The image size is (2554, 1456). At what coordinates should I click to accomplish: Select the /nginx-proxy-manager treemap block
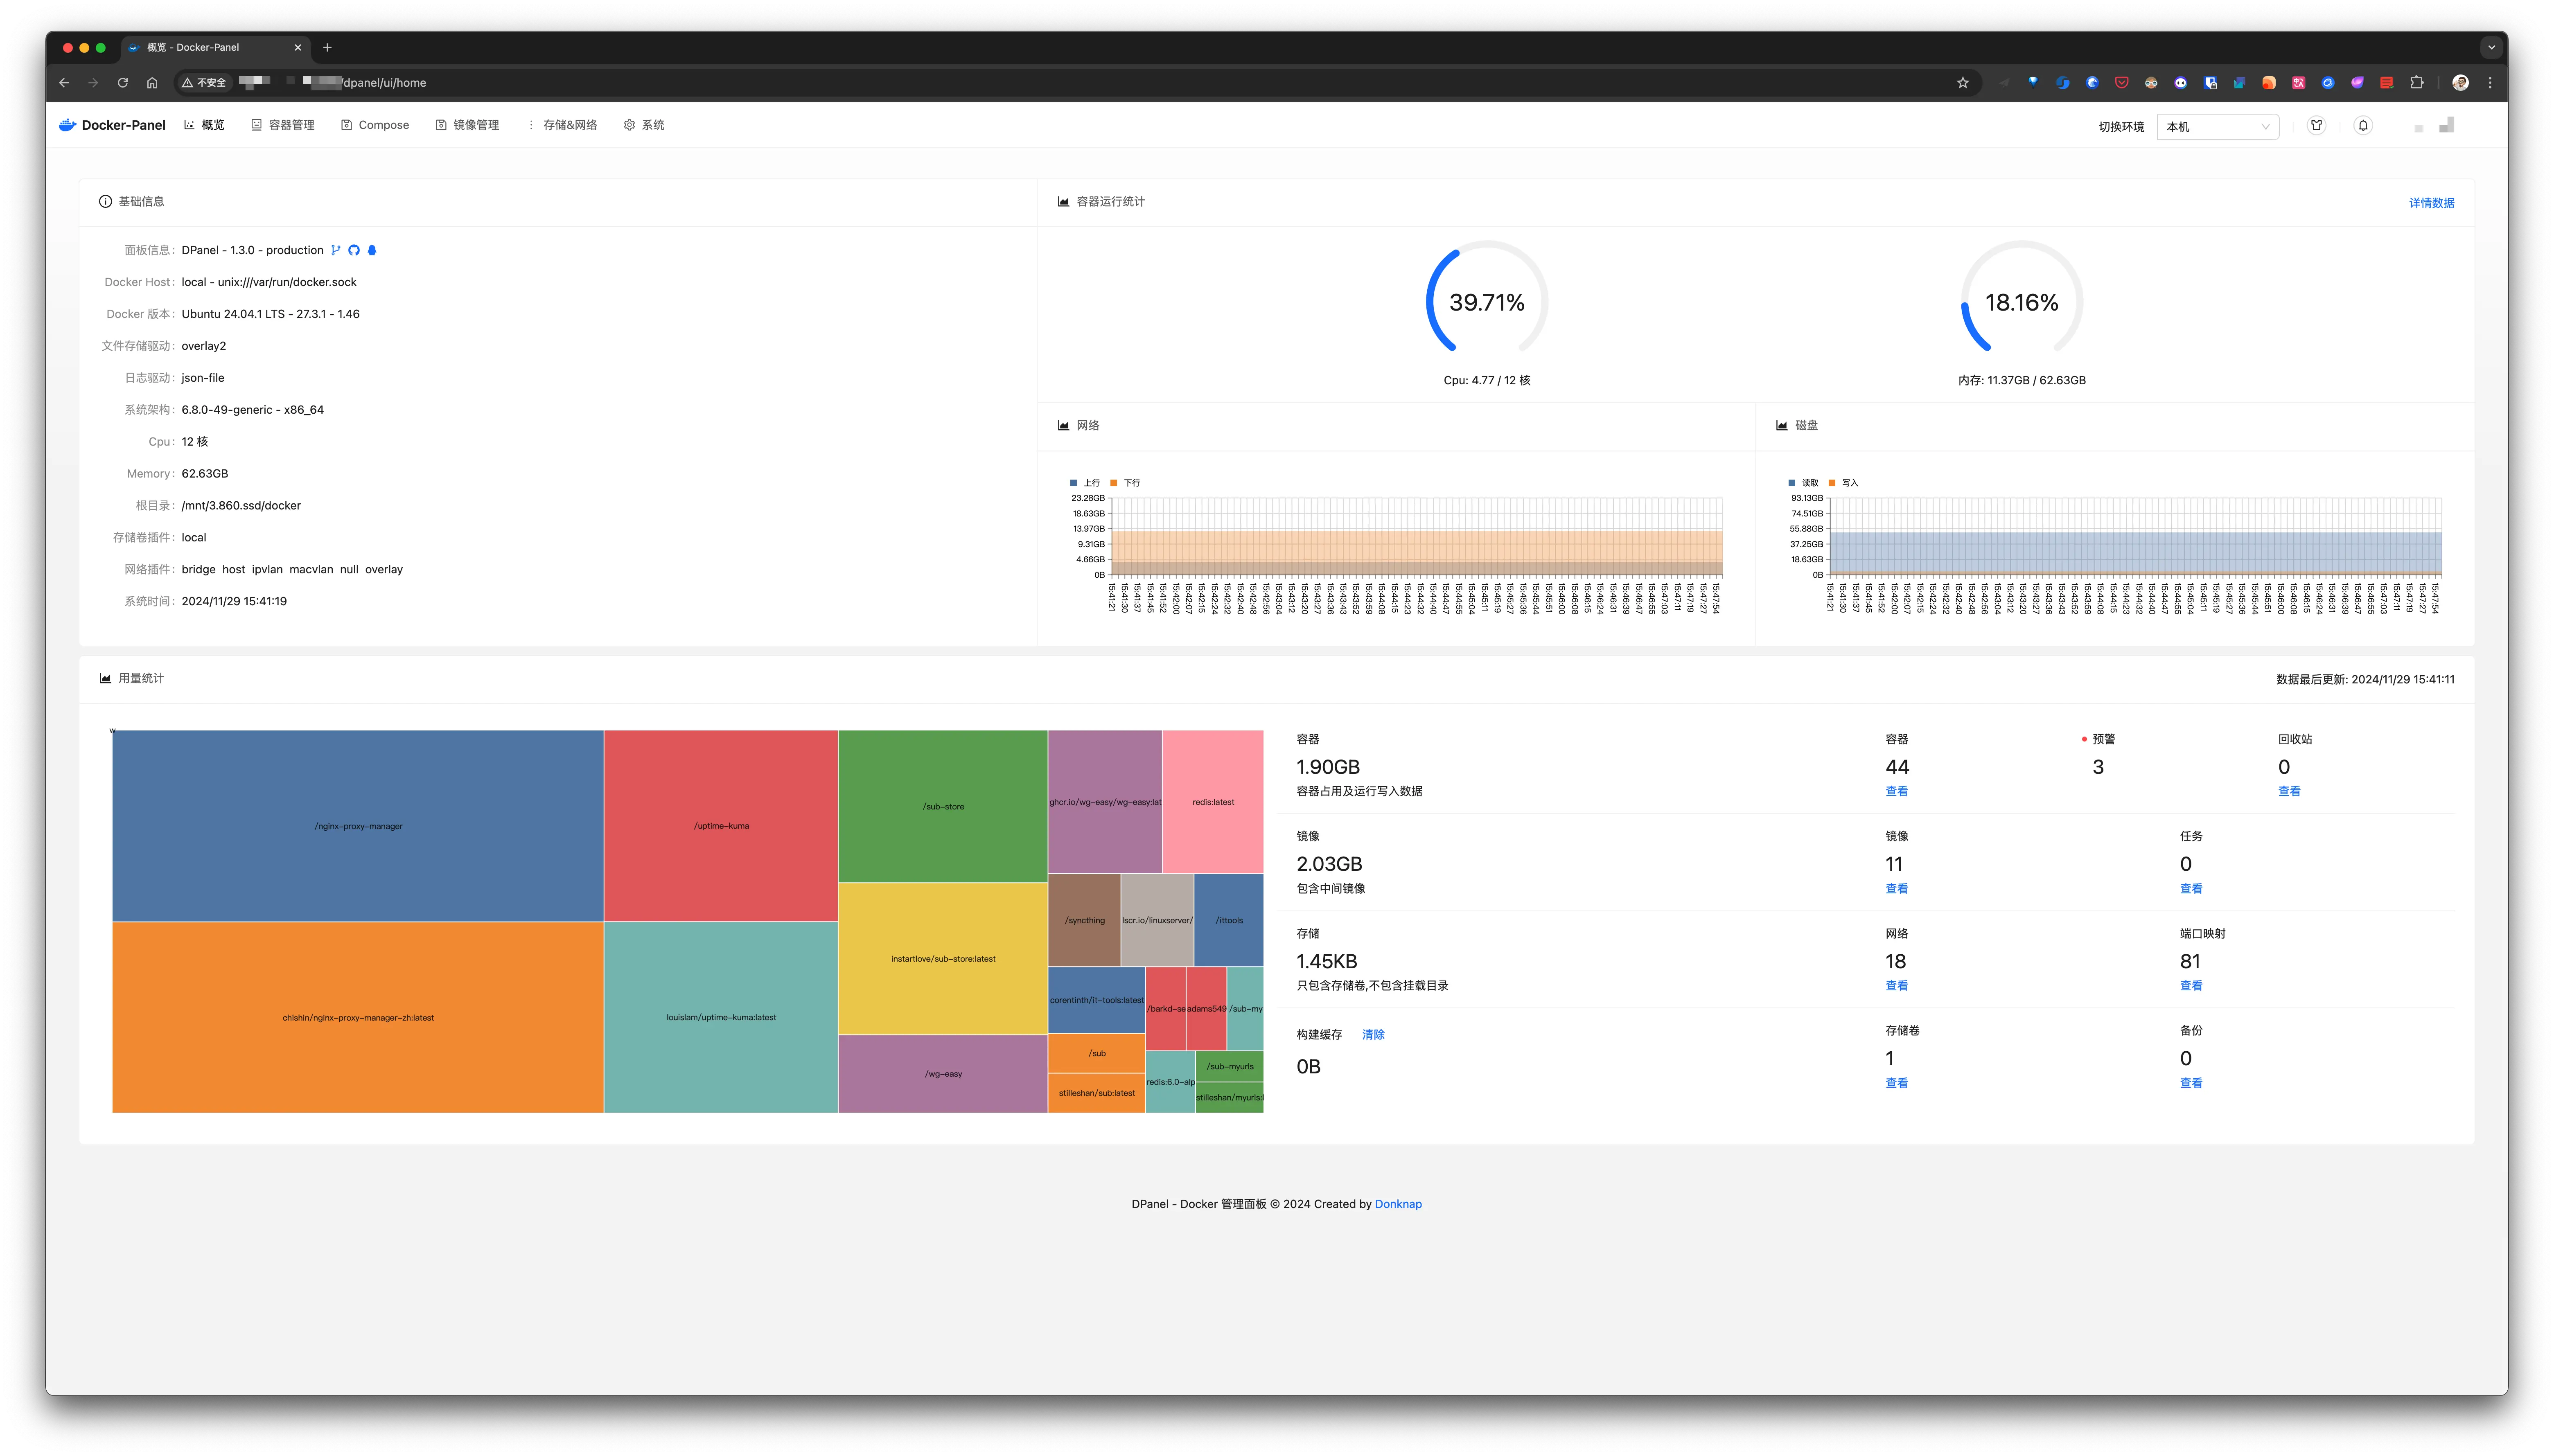pyautogui.click(x=358, y=826)
